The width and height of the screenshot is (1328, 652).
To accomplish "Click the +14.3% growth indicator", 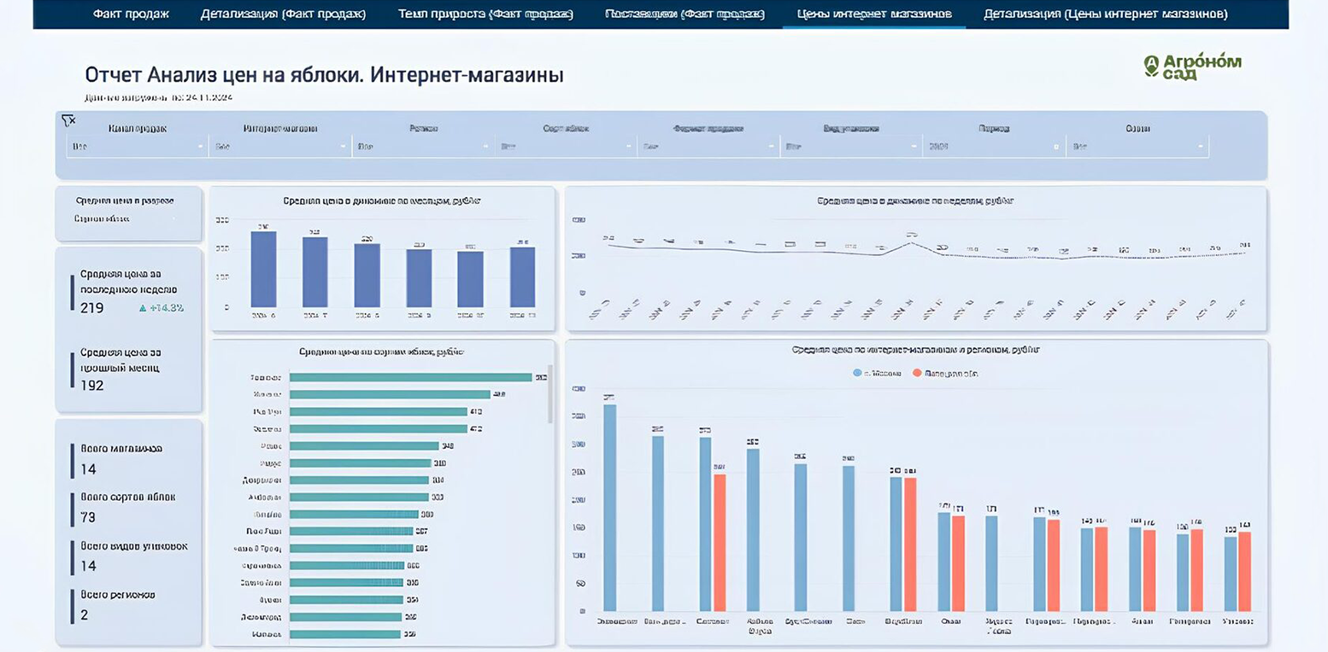I will coord(162,308).
